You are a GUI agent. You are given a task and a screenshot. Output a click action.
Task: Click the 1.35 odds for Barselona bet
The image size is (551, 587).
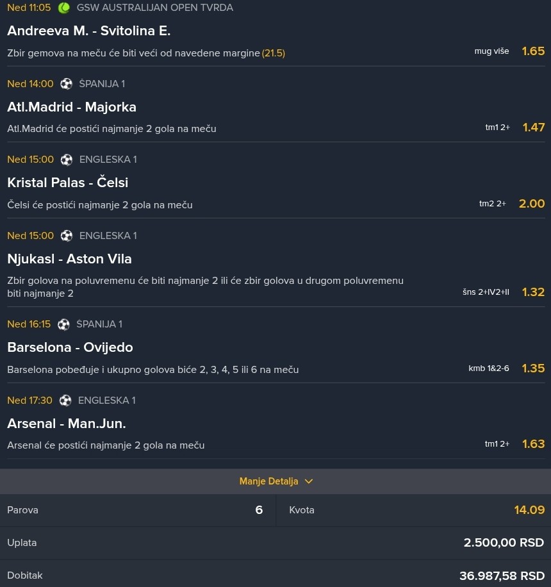click(x=532, y=368)
